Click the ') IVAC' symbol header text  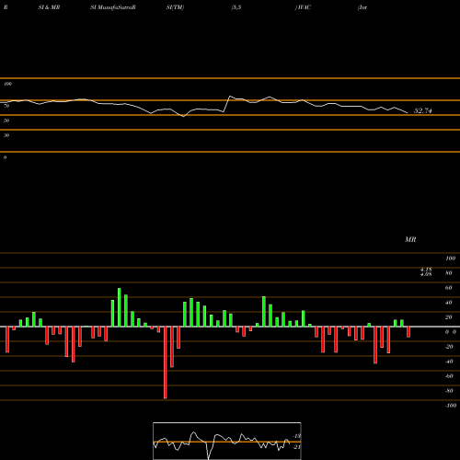tap(303, 7)
